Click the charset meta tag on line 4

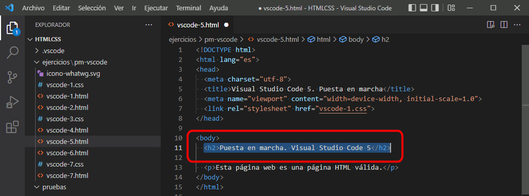tap(247, 79)
